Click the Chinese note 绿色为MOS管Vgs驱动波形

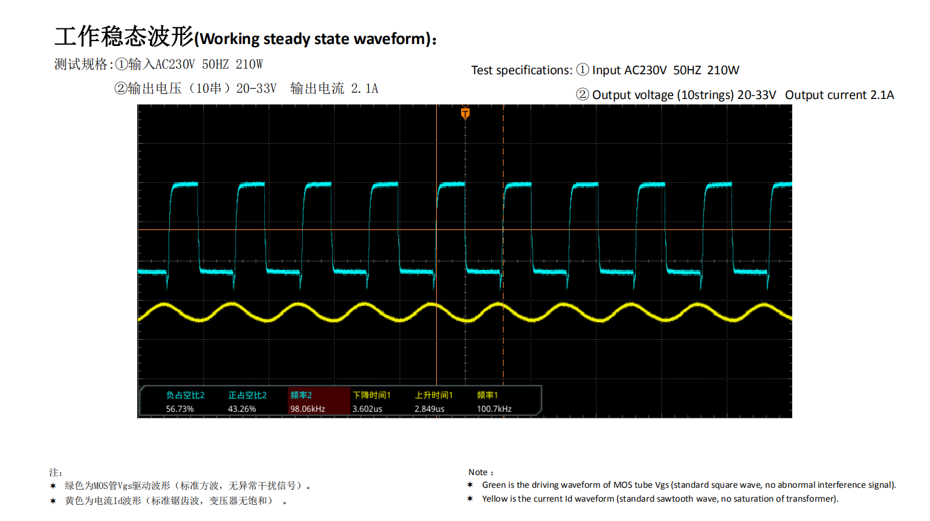(x=187, y=485)
